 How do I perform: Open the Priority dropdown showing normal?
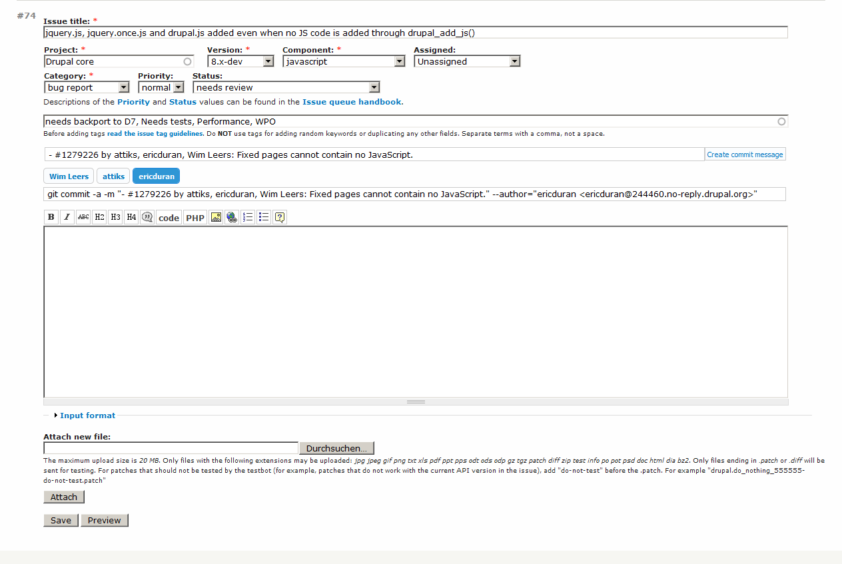pos(161,87)
